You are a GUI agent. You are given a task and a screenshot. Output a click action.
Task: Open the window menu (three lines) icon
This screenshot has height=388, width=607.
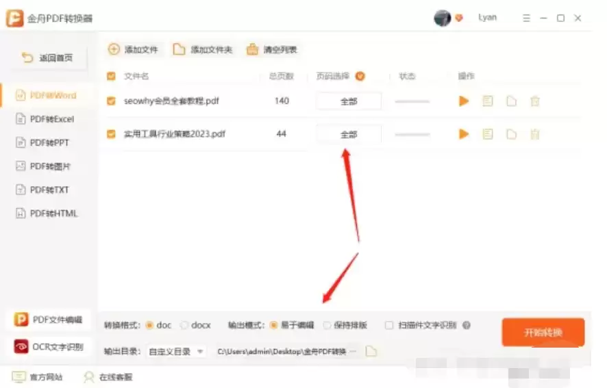(525, 18)
